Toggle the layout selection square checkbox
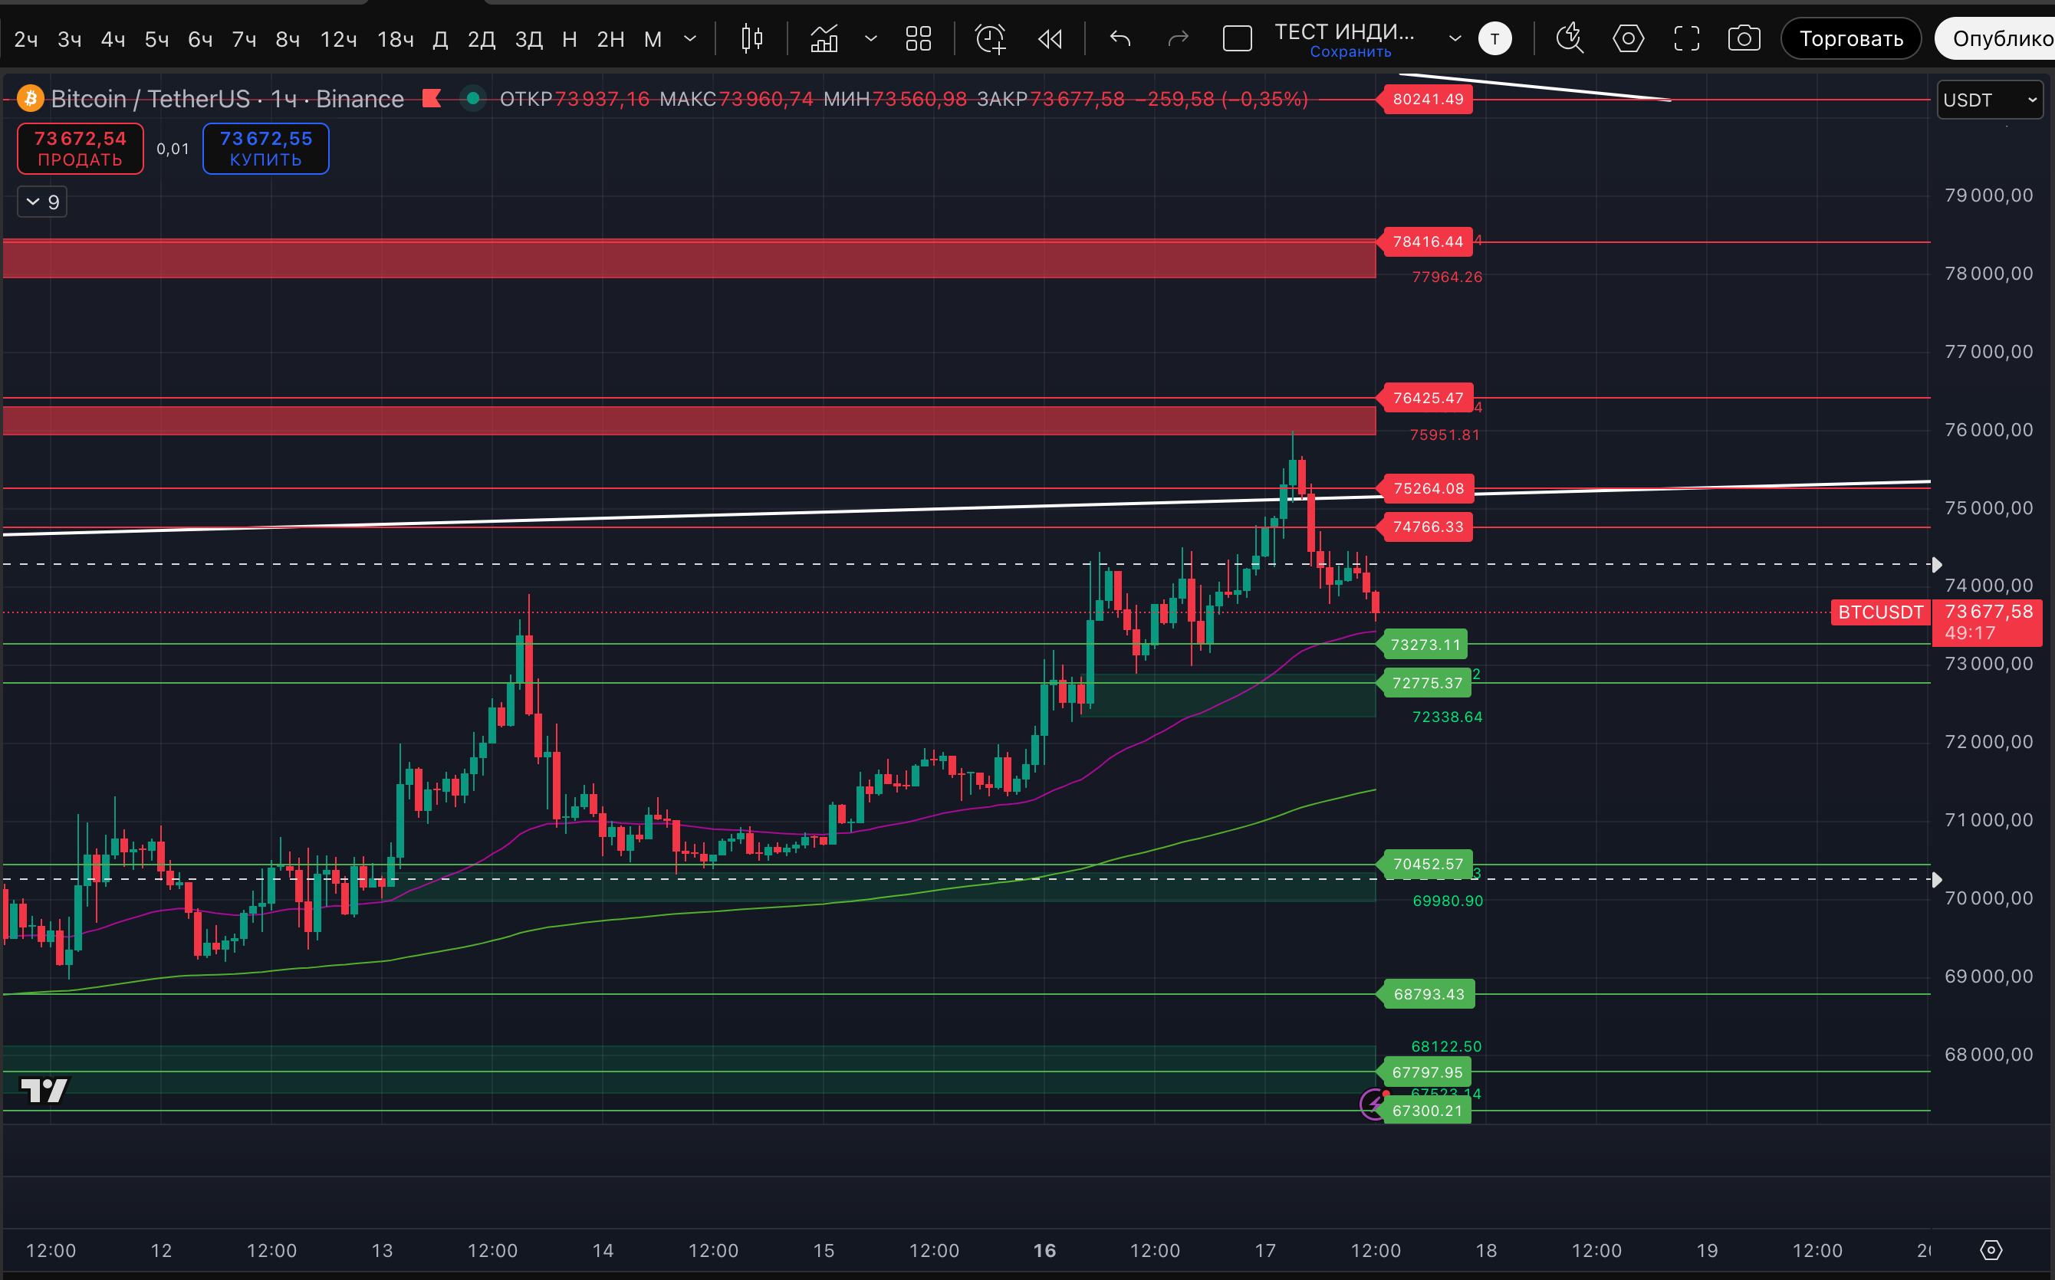This screenshot has height=1280, width=2055. [x=1237, y=39]
